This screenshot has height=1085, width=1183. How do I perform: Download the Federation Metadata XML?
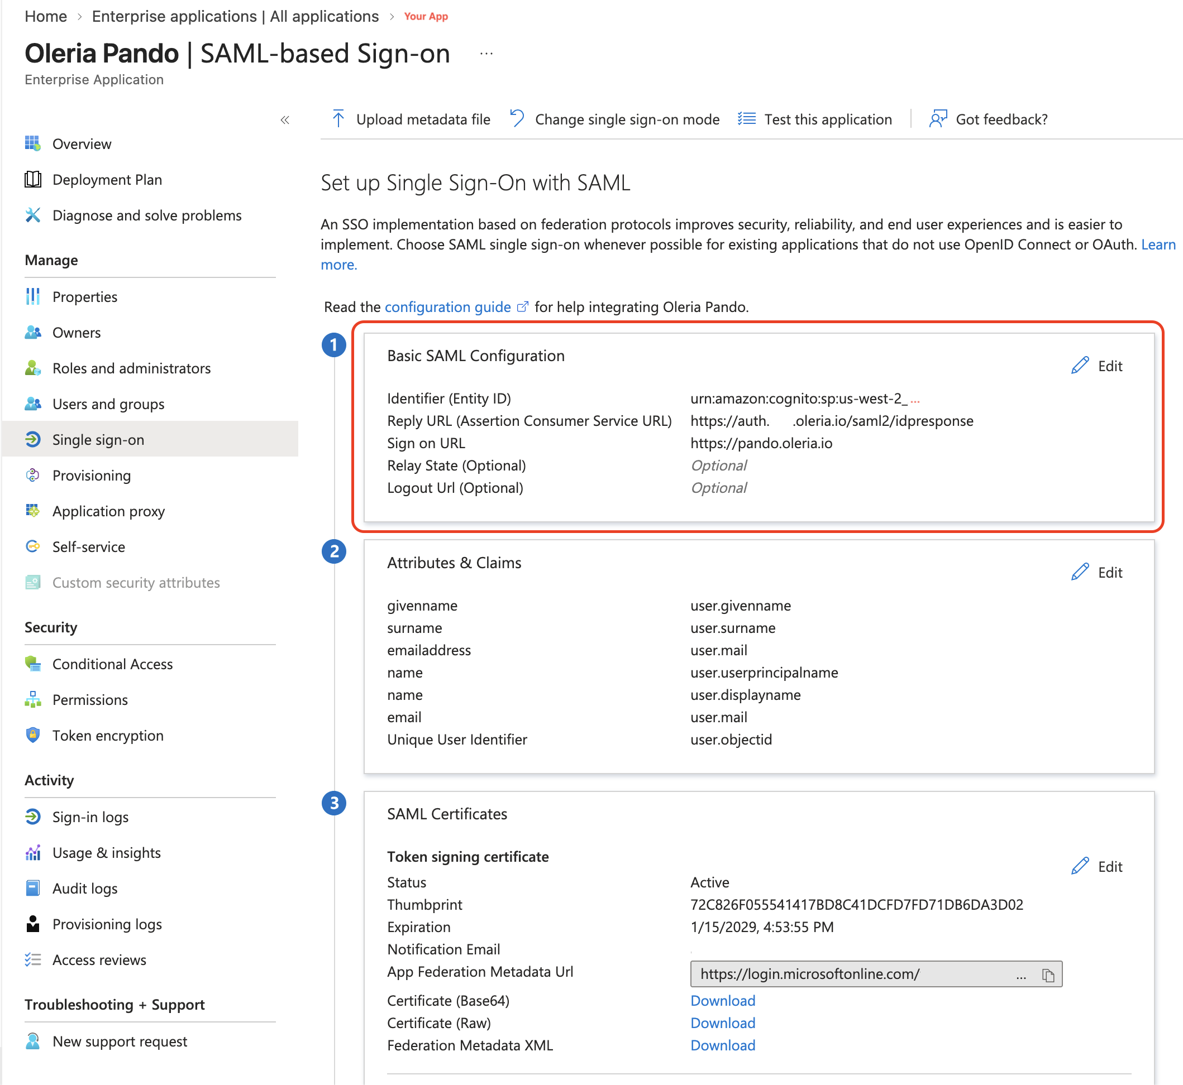[723, 1045]
